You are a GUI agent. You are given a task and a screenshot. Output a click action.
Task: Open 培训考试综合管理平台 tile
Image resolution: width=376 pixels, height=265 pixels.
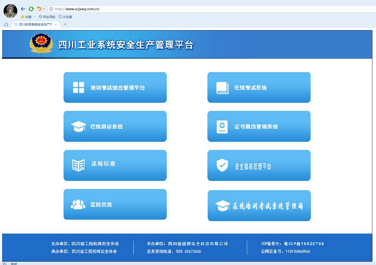115,88
